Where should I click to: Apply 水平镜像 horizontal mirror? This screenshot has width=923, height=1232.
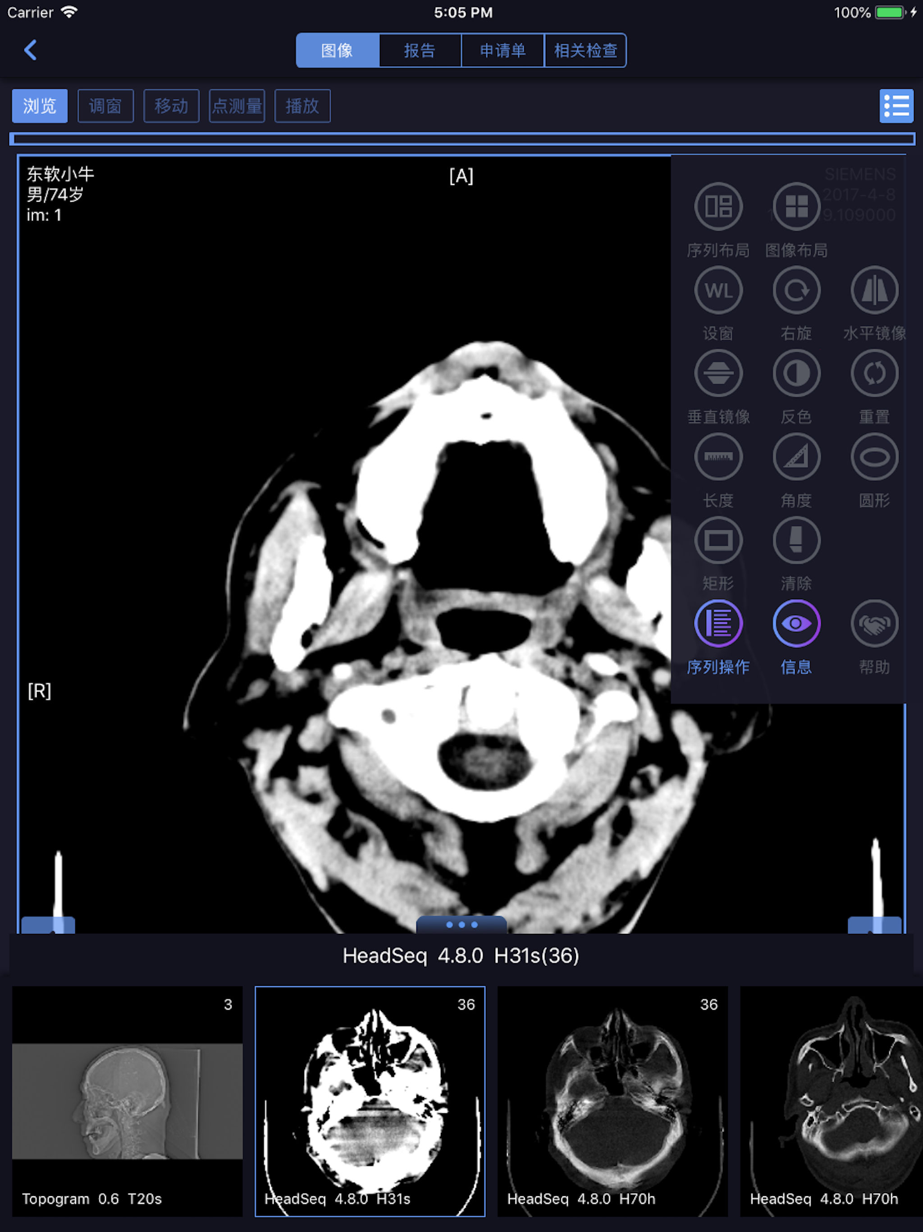[x=874, y=290]
